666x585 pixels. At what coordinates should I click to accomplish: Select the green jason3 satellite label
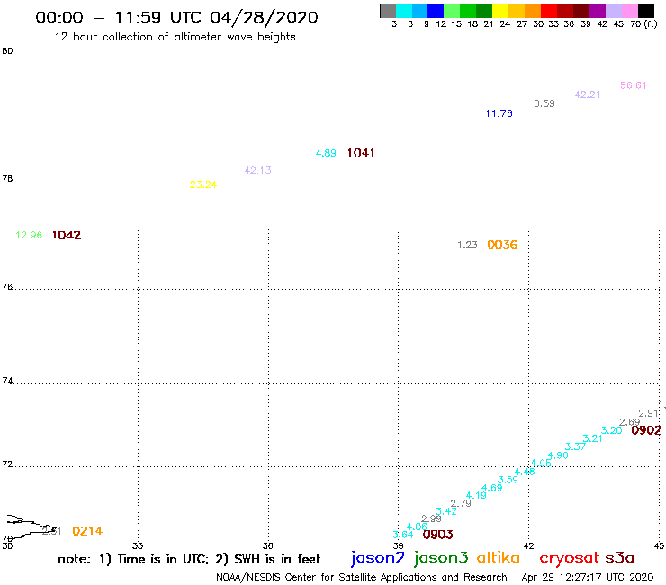441,558
